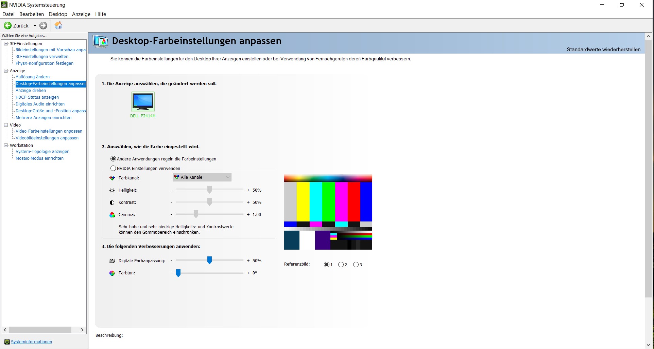This screenshot has width=654, height=349.
Task: Click the main page scroll up arrow
Action: click(x=648, y=36)
